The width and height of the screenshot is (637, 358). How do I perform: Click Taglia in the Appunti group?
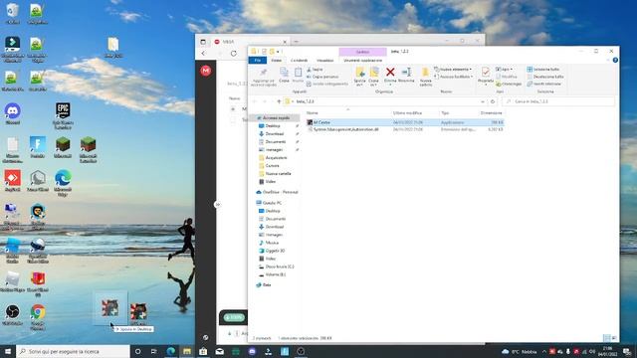(x=315, y=70)
